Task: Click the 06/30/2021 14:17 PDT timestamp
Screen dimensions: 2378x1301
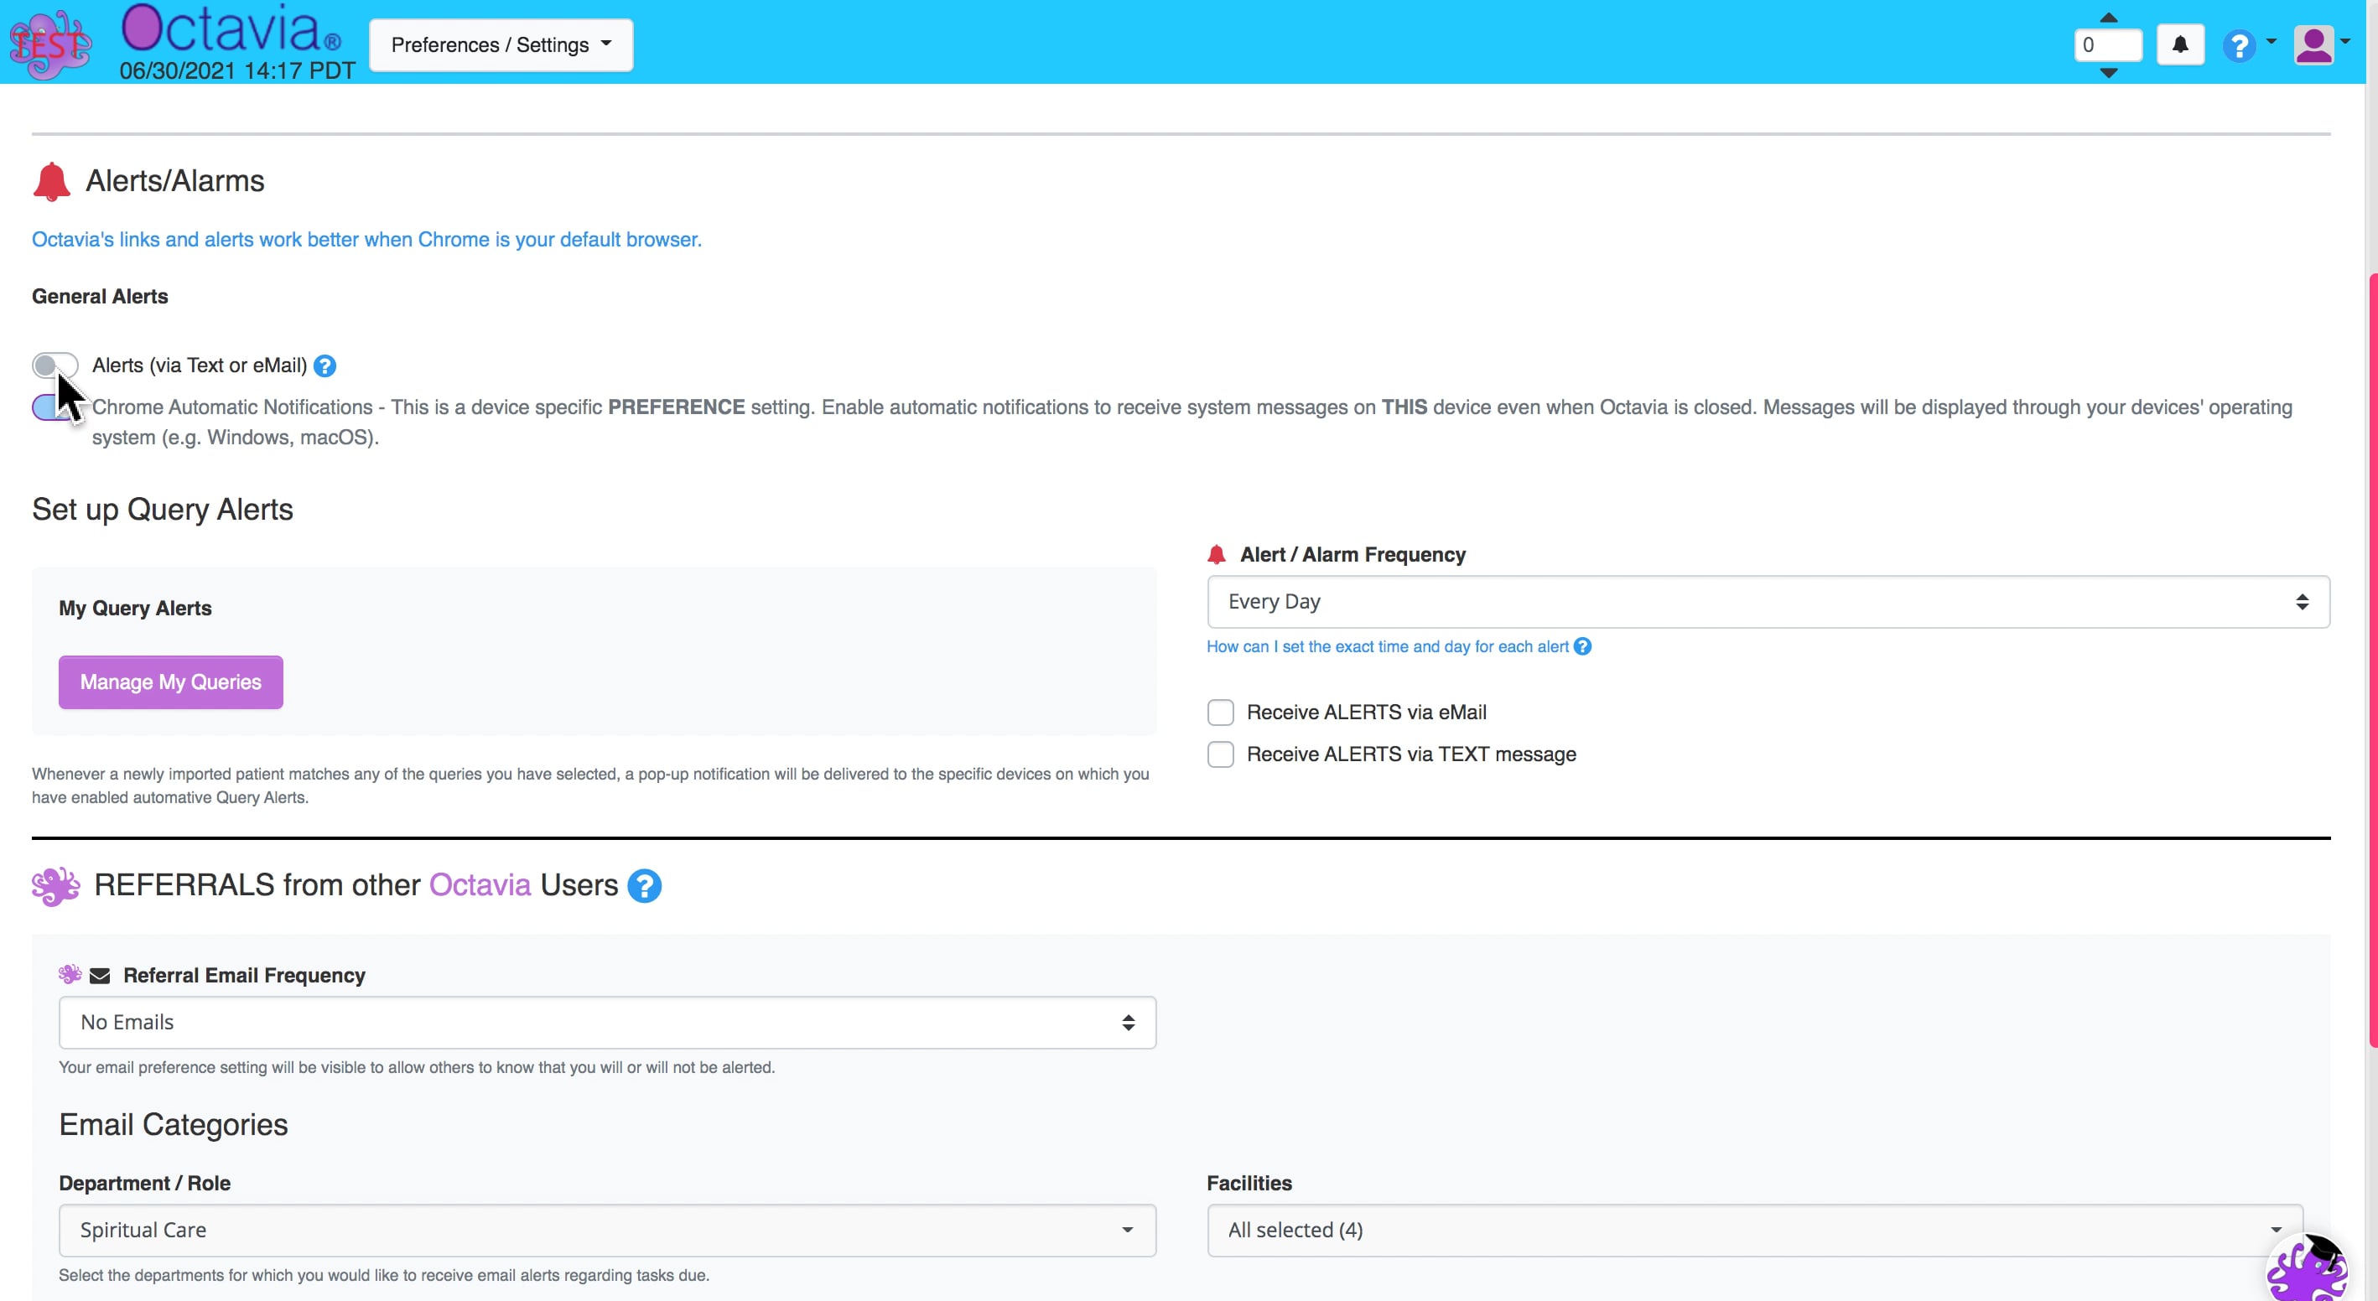Action: coord(237,71)
